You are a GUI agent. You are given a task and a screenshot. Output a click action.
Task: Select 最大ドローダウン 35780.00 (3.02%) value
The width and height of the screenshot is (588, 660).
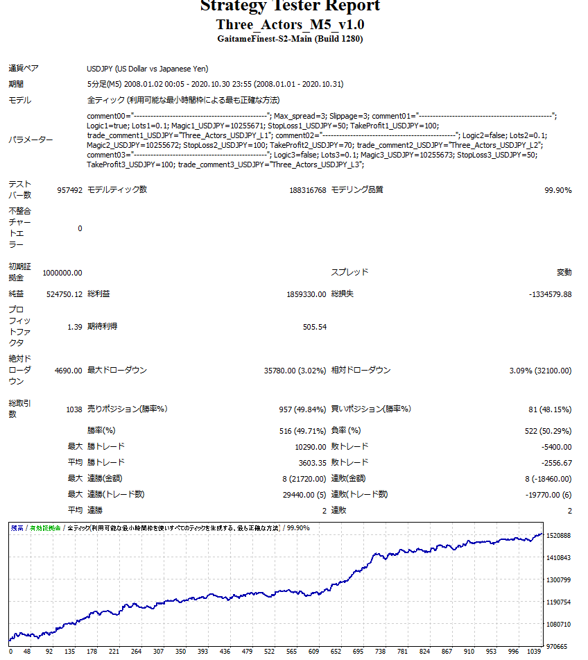click(x=295, y=371)
